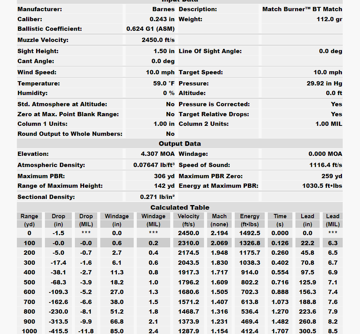Click the Manufacturer value 'Barnes'

[163, 9]
